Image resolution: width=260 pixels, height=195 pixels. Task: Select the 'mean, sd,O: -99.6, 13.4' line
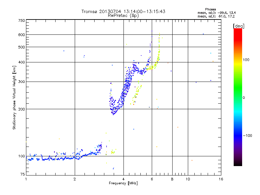(x=216, y=13)
